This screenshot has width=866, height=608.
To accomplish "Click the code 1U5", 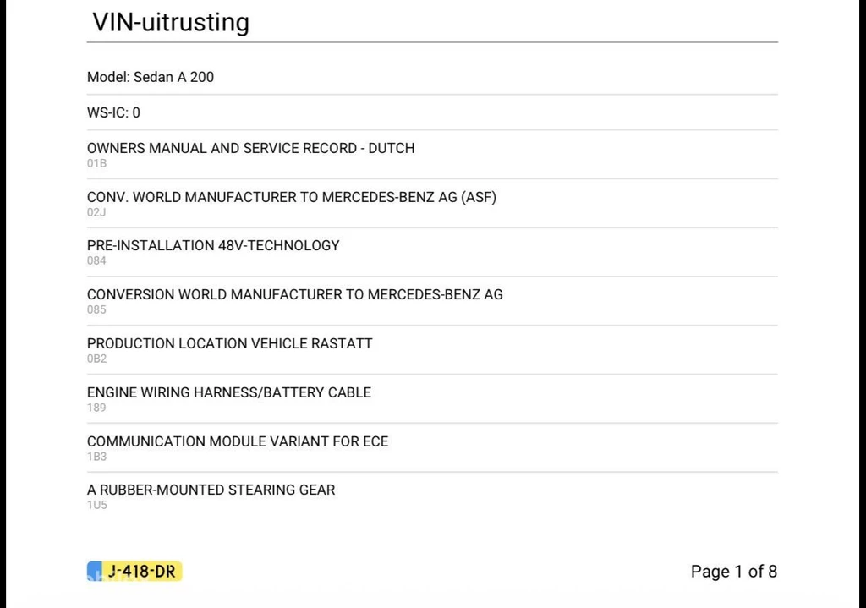I will tap(96, 506).
